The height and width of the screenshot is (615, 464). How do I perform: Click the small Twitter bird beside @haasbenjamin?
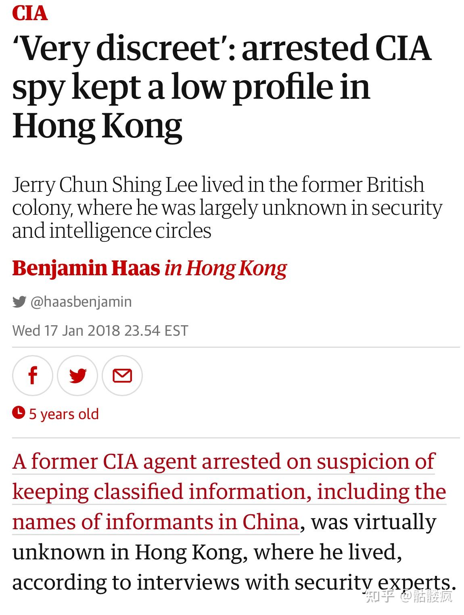click(x=19, y=301)
